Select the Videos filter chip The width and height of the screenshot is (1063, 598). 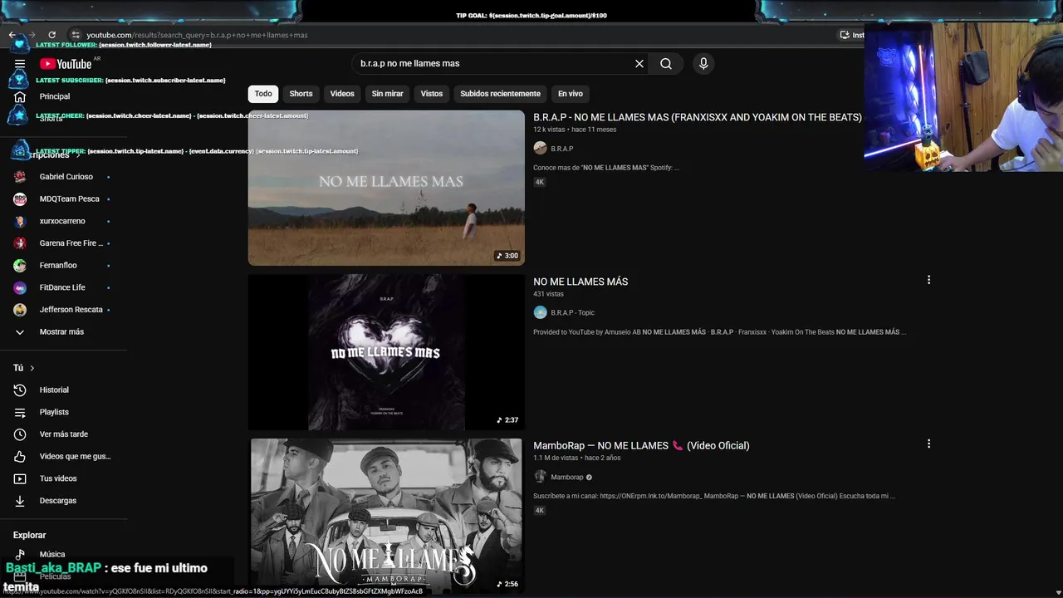[x=342, y=94]
